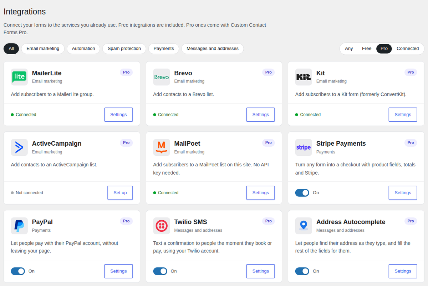Click the Pro badge on MailPoet card
Image resolution: width=428 pixels, height=286 pixels.
(269, 142)
